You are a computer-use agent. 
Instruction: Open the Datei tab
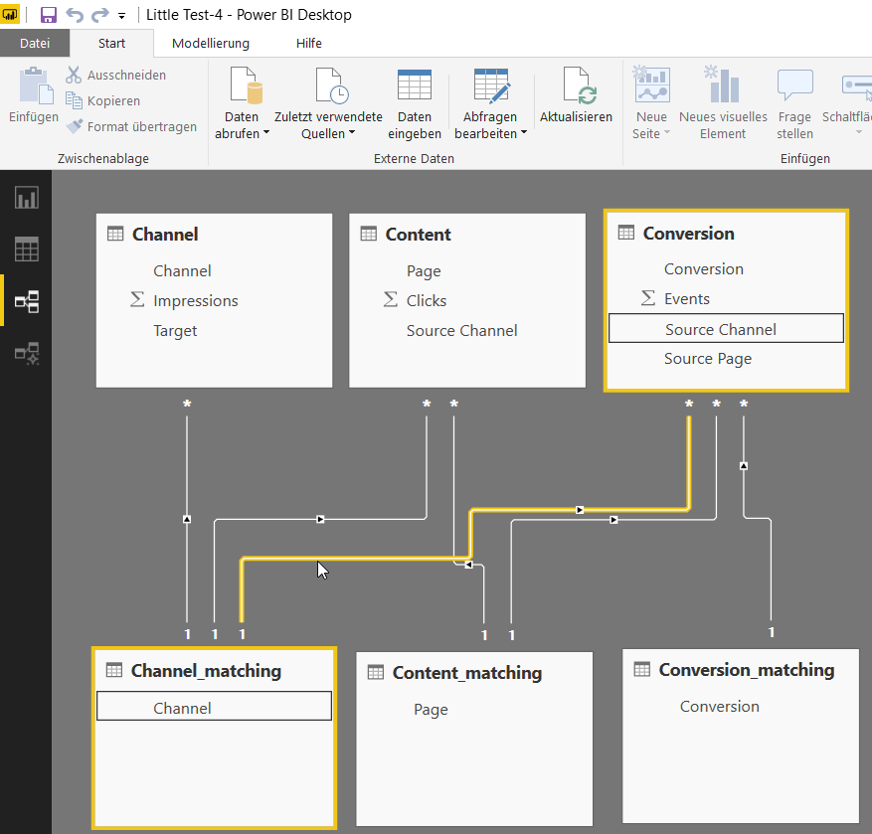pos(35,43)
